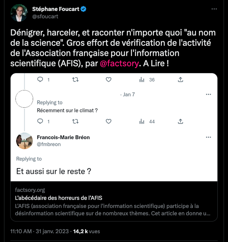The height and width of the screenshot is (242, 228).
Task: Like the 'Récemment sur le climat ?' reply
Action: pyautogui.click(x=109, y=121)
